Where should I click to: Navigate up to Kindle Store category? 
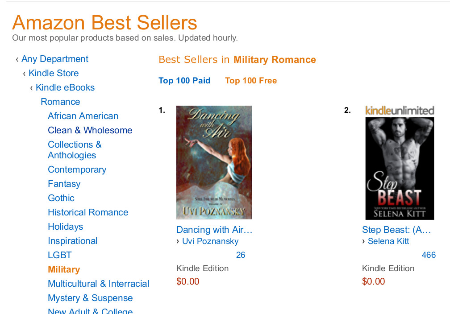[x=53, y=74]
